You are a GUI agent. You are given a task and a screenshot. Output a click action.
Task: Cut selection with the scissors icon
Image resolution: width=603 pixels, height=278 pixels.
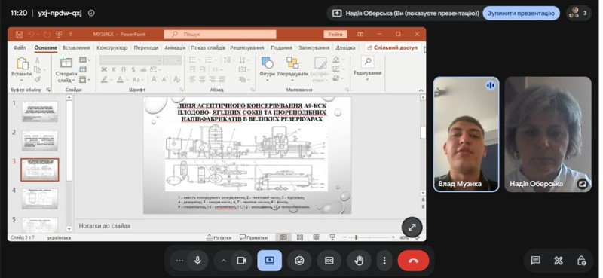[x=37, y=60]
